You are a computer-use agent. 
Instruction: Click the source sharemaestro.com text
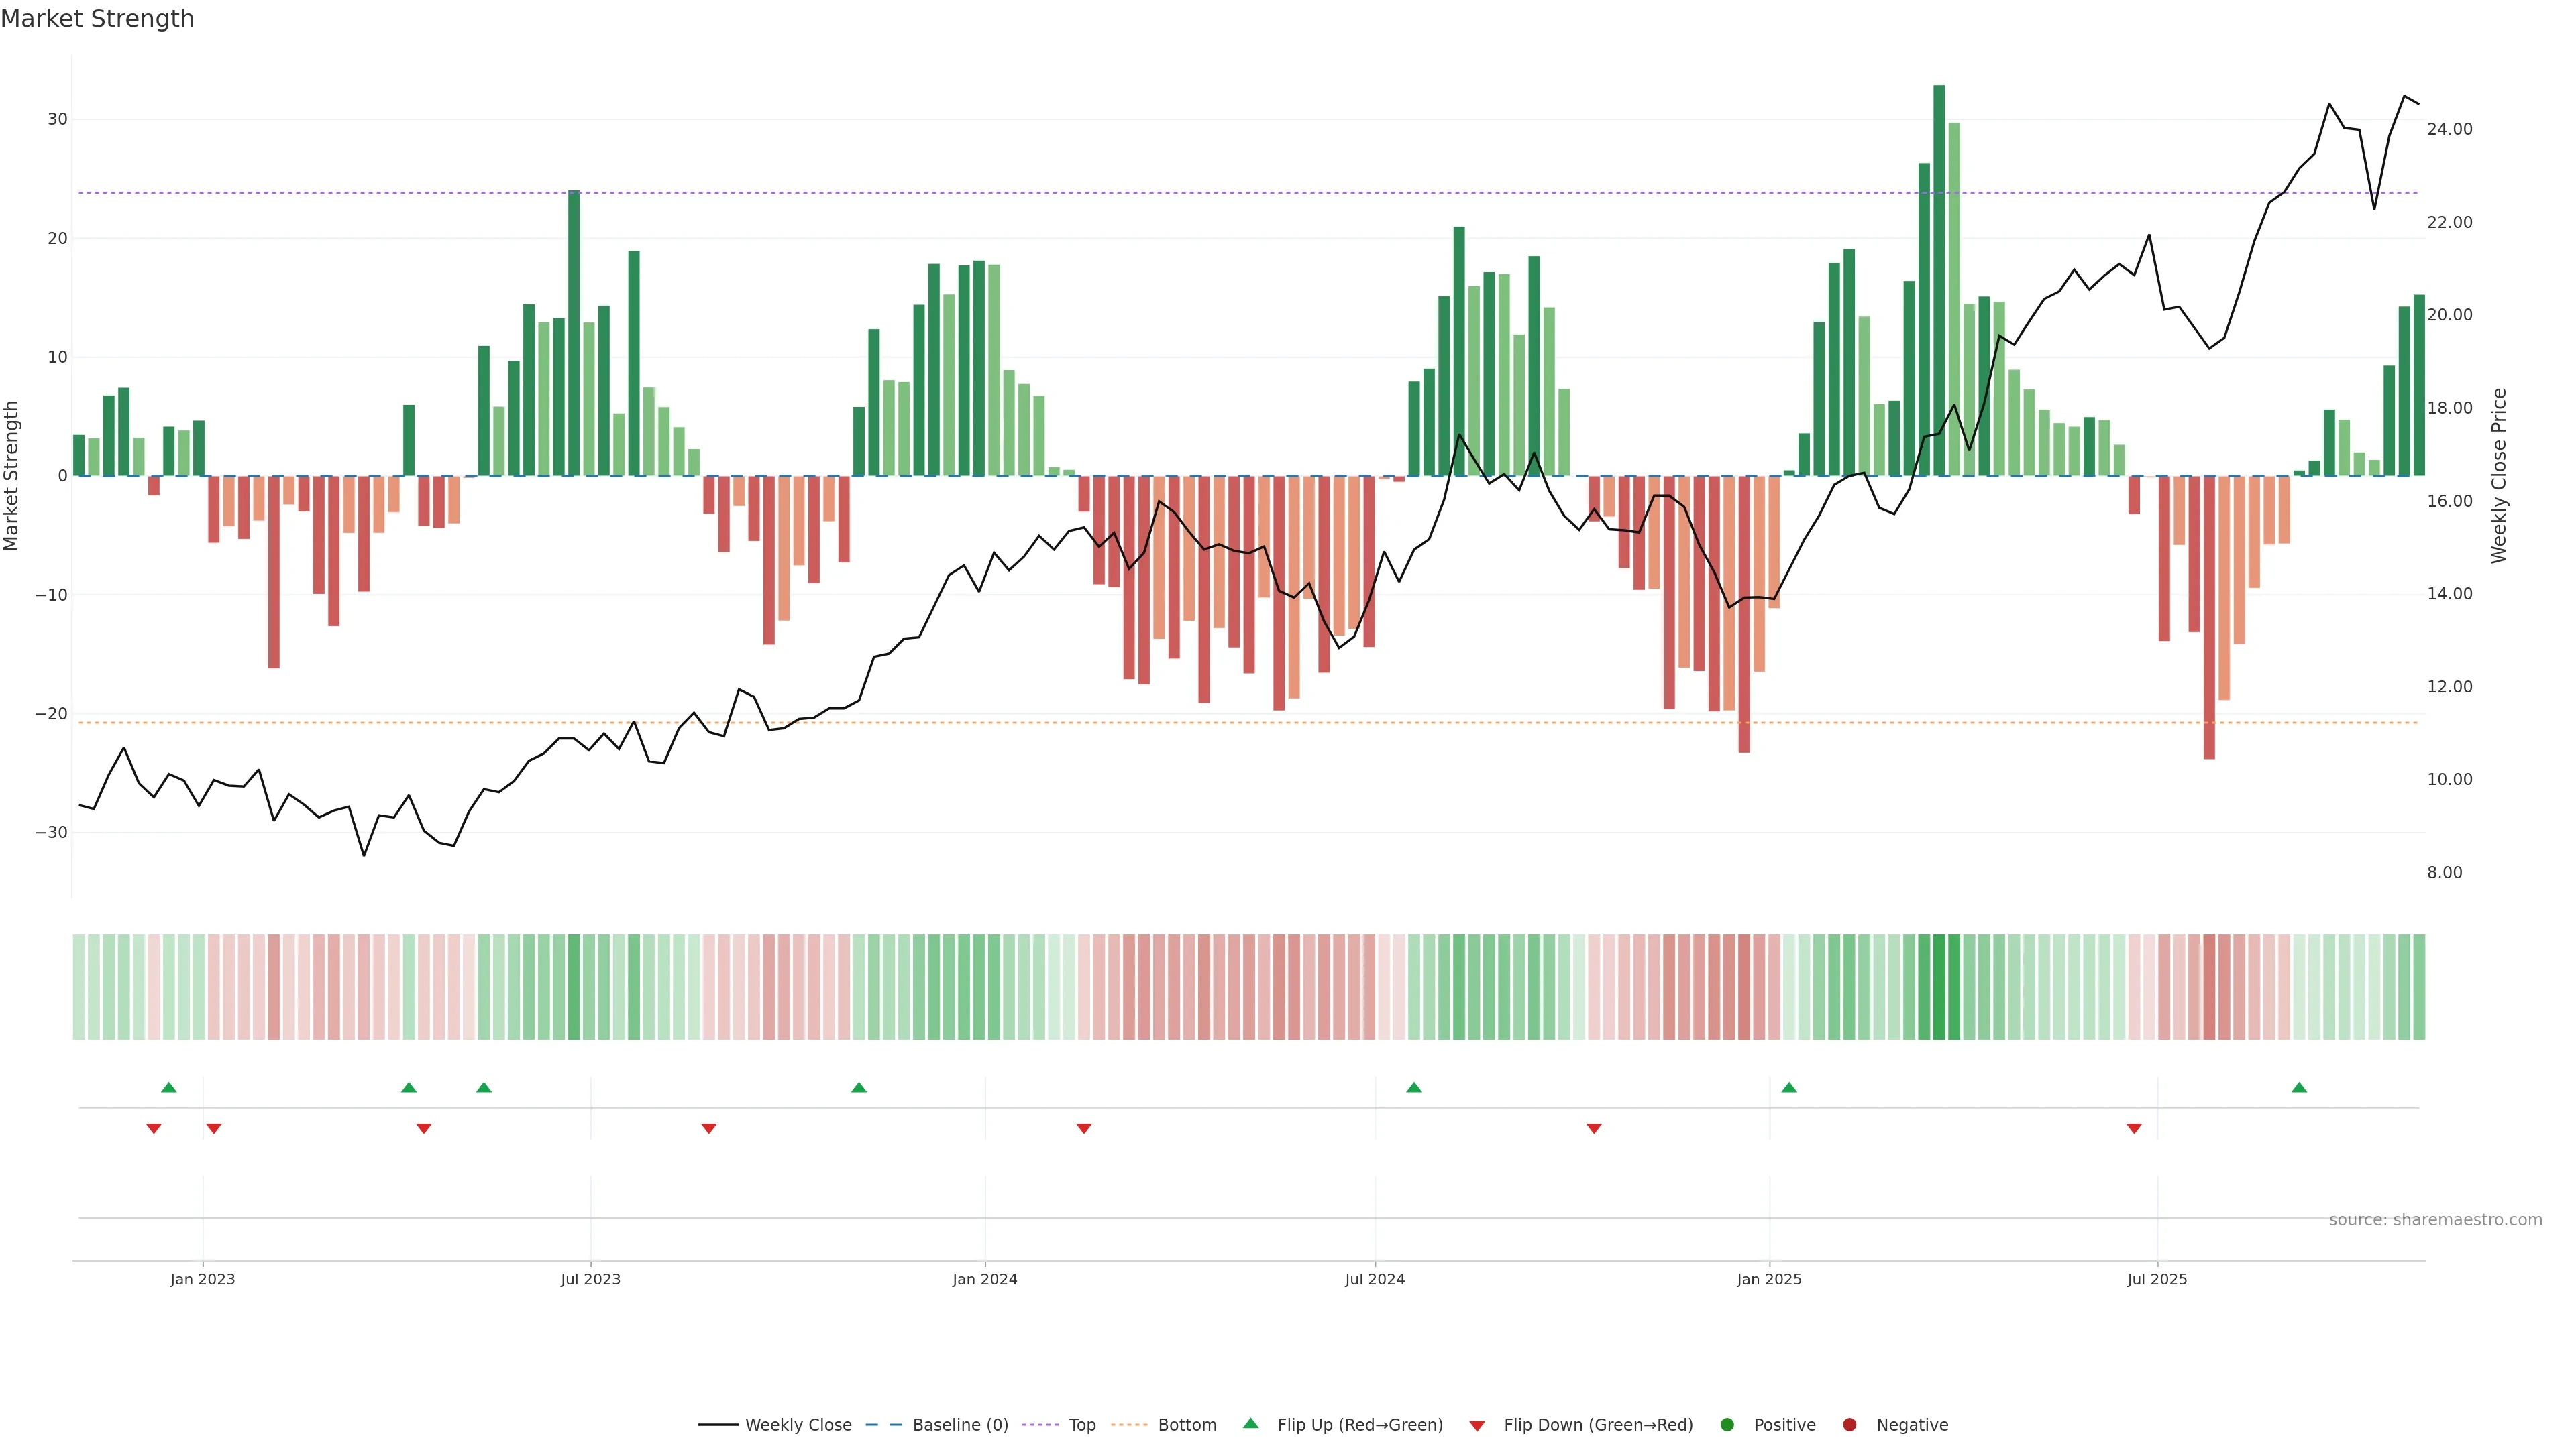tap(2435, 1220)
